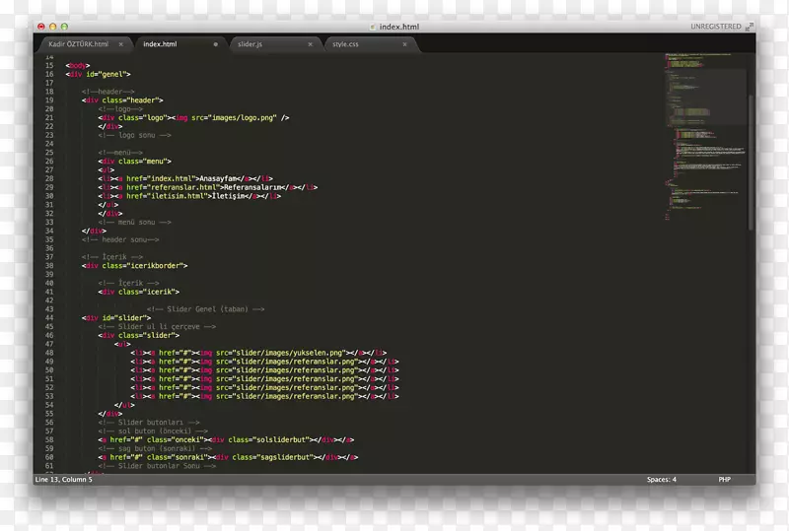Select the index.html tab
This screenshot has width=789, height=531.
(160, 44)
